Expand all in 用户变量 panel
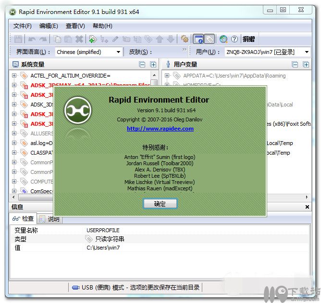Image resolution: width=321 pixels, height=303 pixels. pyautogui.click(x=306, y=65)
